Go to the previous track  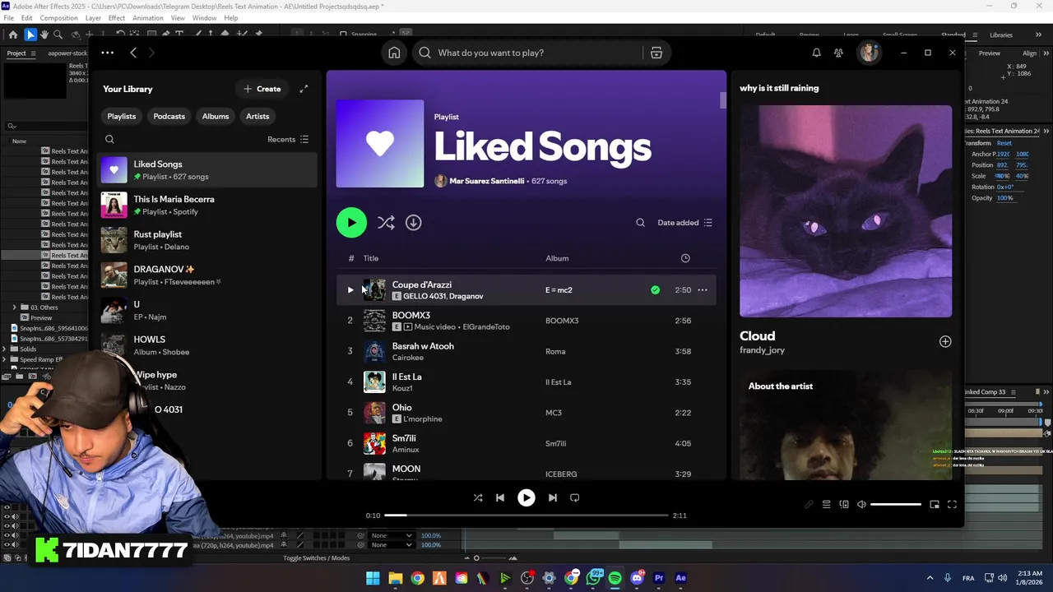click(x=500, y=497)
